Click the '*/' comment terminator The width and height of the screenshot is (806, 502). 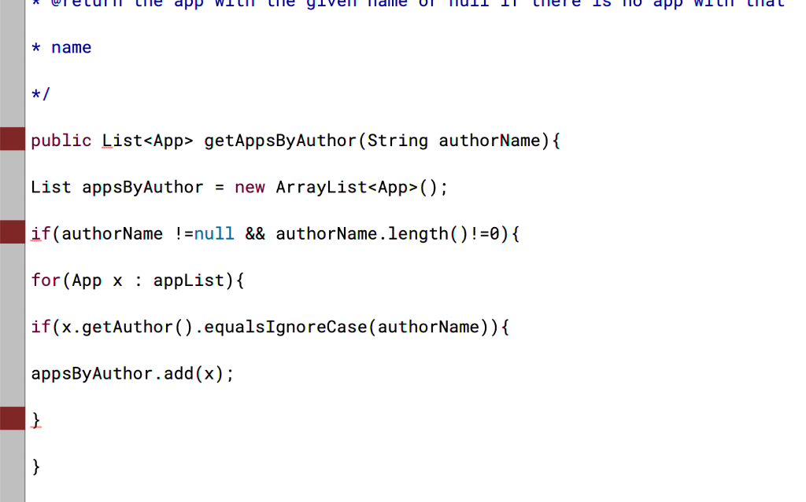coord(41,94)
